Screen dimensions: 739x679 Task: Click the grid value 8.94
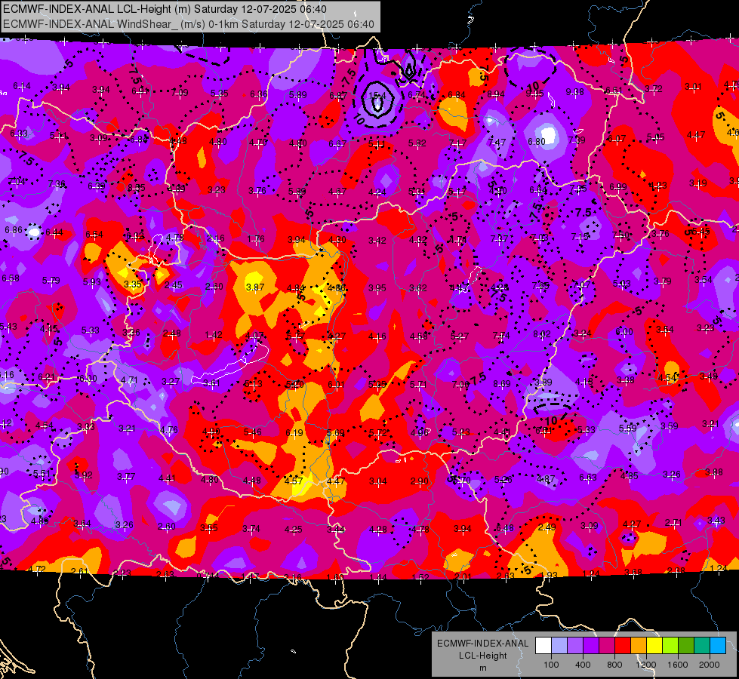click(496, 94)
